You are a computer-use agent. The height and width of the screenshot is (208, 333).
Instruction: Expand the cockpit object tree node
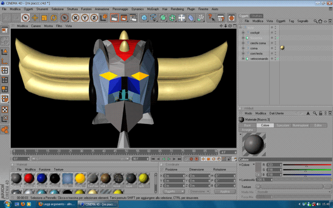click(x=244, y=33)
